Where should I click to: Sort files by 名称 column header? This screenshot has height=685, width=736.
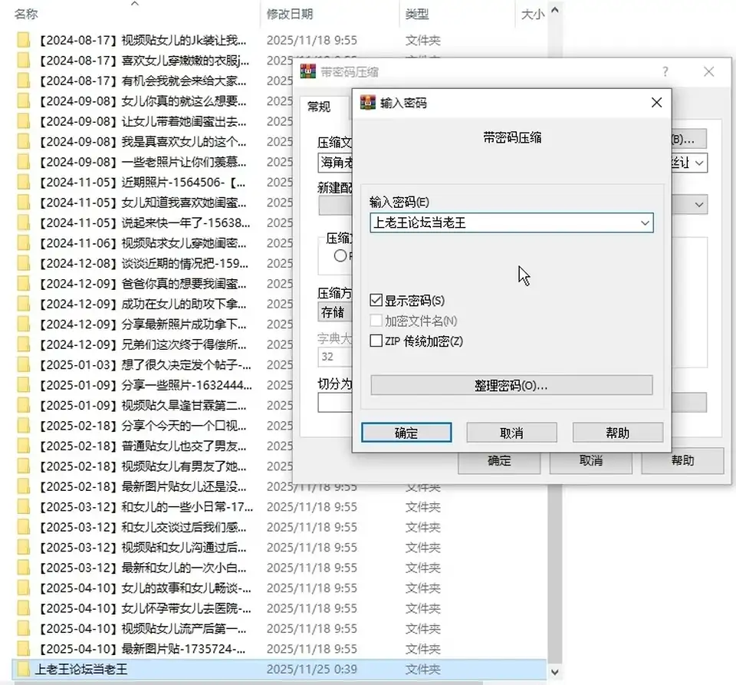(x=26, y=14)
